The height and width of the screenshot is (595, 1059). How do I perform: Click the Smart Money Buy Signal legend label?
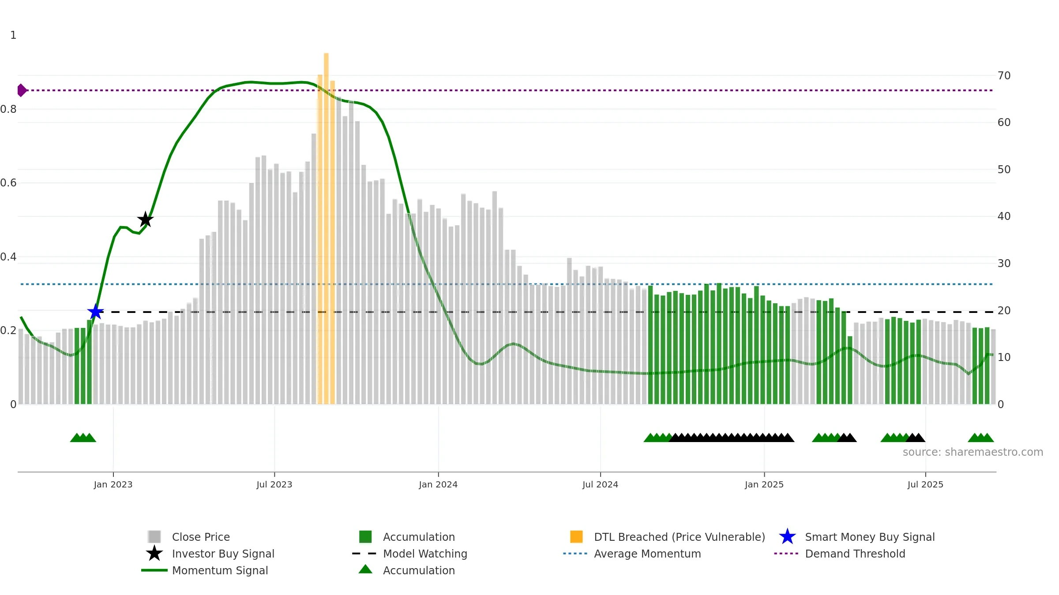[870, 537]
